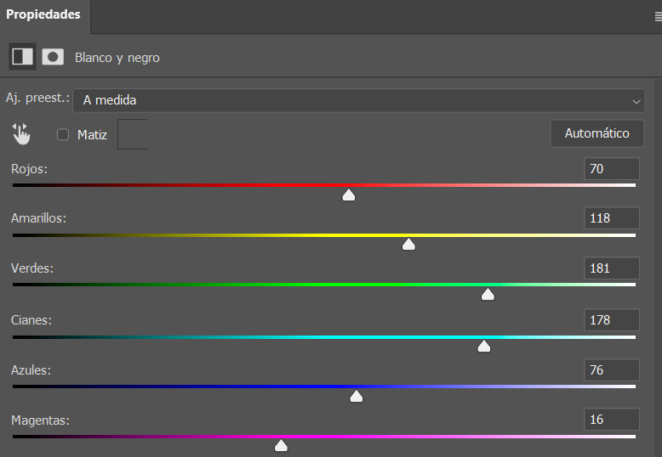This screenshot has width=662, height=457.
Task: Activate the on-image targeted adjustment hand tool
Action: click(x=21, y=133)
